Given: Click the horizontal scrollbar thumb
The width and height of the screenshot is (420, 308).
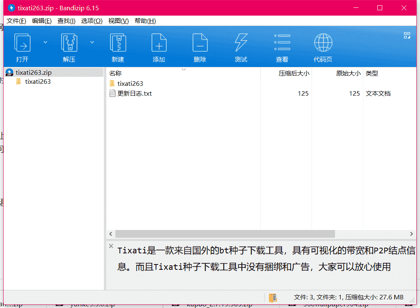Looking at the screenshot, I should coord(225,234).
